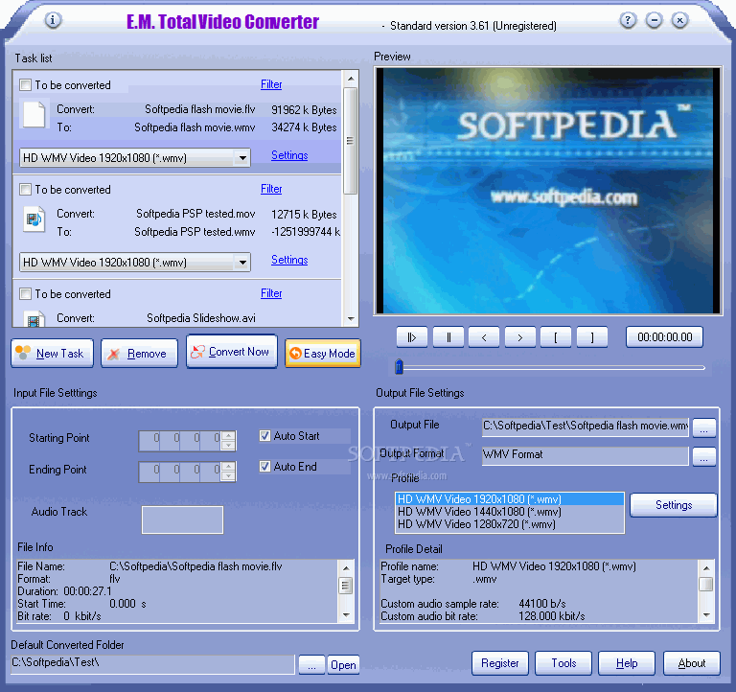Viewport: 736px width, 692px height.
Task: Open the default converted folder
Action: [343, 665]
